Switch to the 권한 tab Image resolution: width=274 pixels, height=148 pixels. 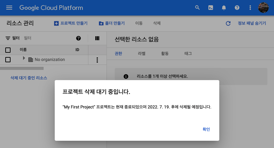point(118,53)
